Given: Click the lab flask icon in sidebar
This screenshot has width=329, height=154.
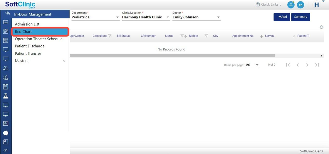Looking at the screenshot, I should tap(6, 96).
